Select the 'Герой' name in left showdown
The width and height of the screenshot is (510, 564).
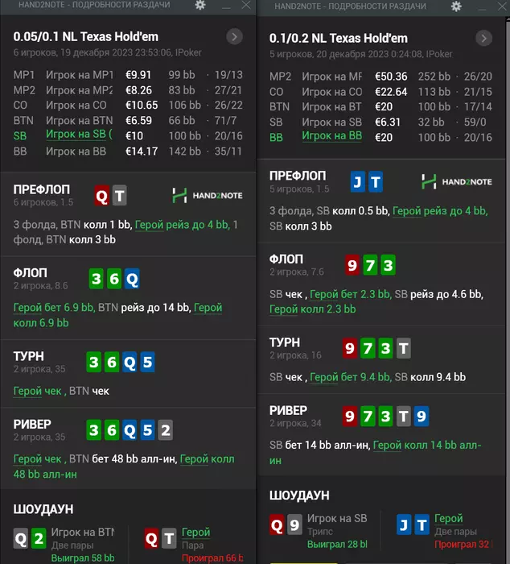tap(195, 533)
